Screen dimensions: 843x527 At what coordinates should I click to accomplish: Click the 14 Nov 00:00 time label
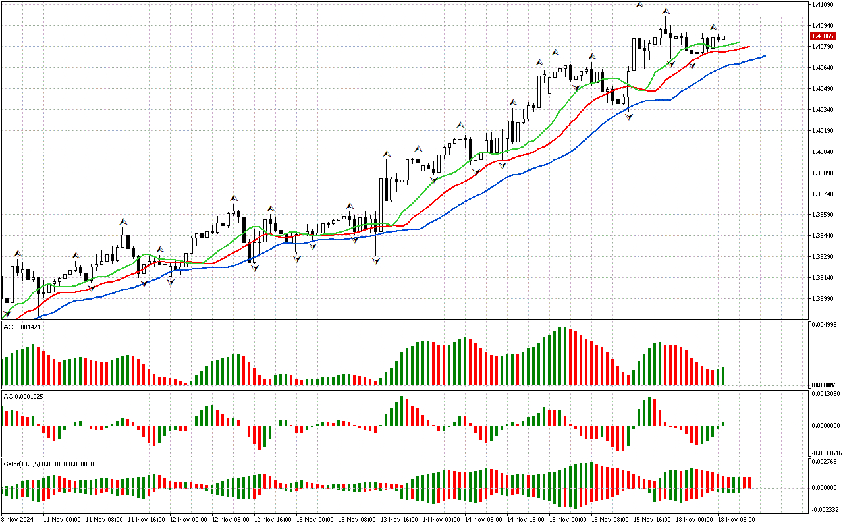(x=441, y=520)
